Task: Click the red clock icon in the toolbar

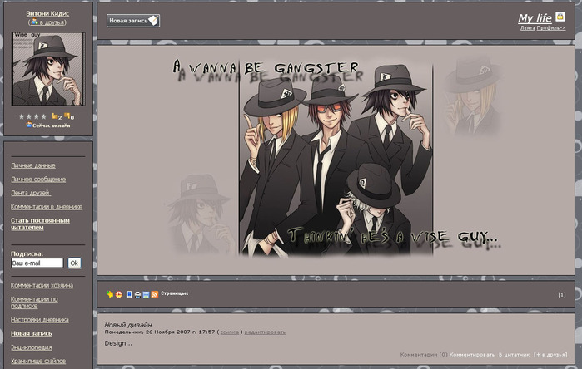Action: tap(119, 294)
